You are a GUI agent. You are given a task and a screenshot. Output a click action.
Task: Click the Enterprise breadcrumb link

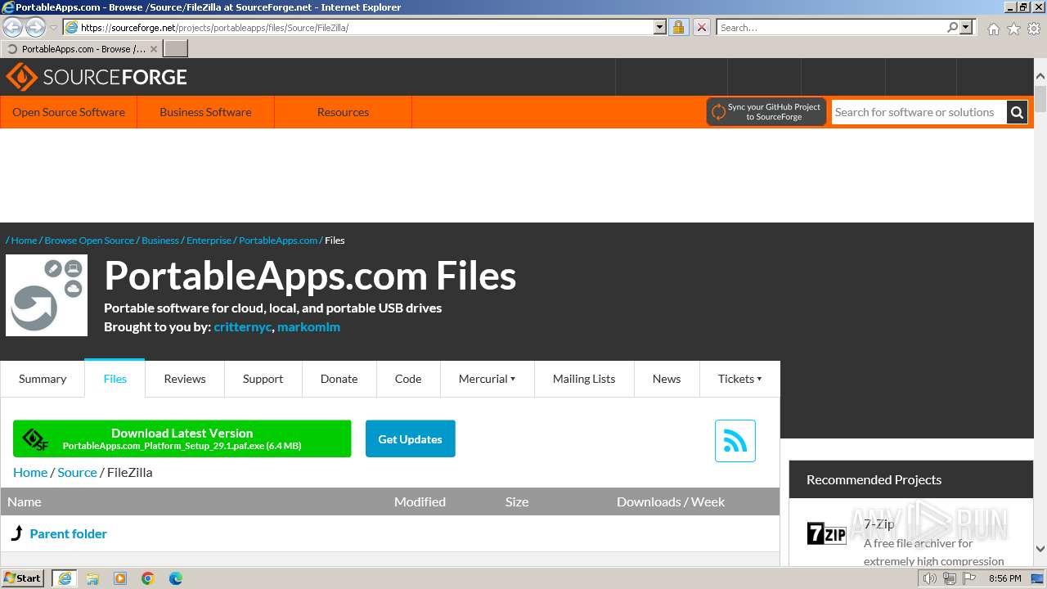pos(209,241)
